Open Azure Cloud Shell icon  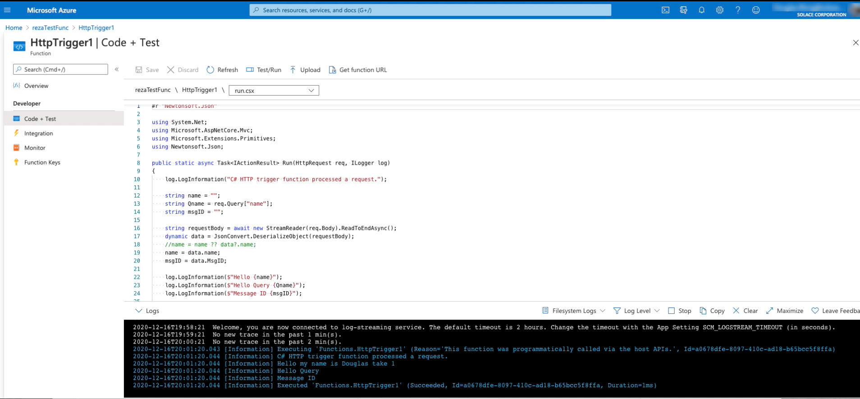pyautogui.click(x=665, y=10)
